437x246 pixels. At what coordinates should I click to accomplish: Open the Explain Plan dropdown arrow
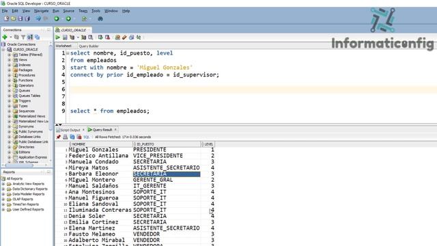pos(78,38)
